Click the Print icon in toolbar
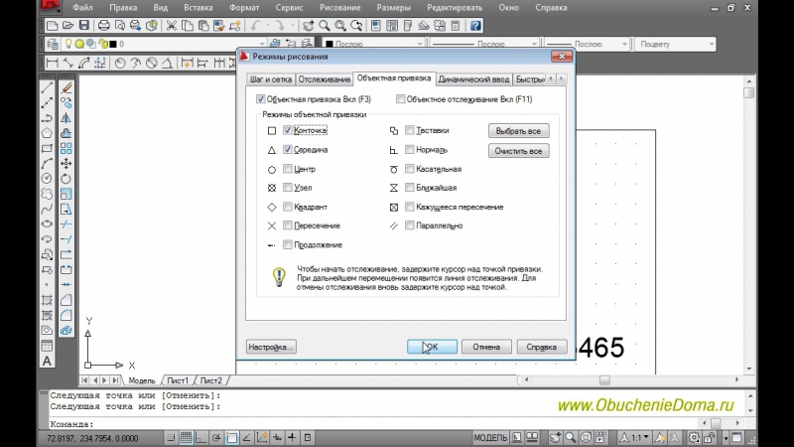The height and width of the screenshot is (447, 794). click(104, 26)
